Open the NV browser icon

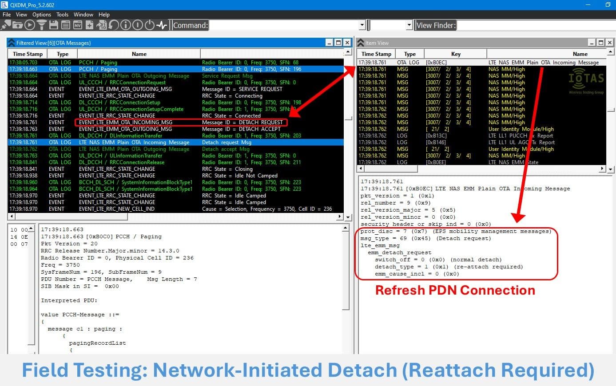pos(77,25)
